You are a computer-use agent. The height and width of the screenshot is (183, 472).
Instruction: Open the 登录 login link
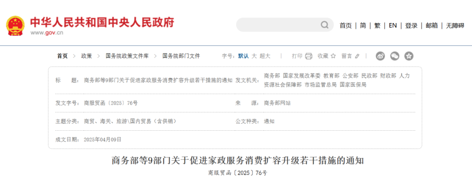411,25
